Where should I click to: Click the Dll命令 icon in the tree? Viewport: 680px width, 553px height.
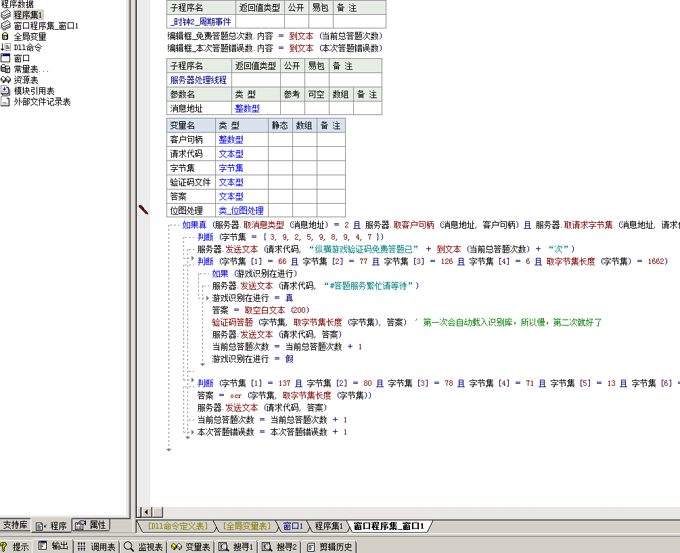point(5,47)
